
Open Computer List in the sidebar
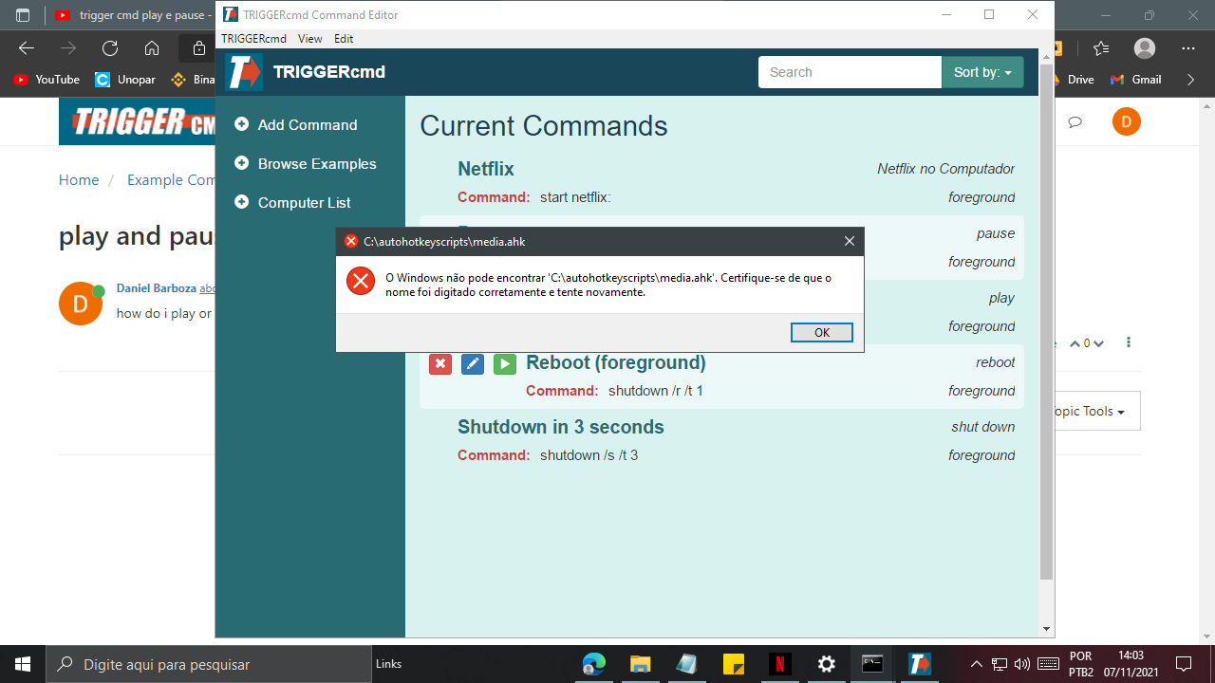click(304, 202)
